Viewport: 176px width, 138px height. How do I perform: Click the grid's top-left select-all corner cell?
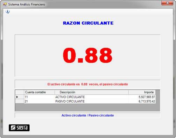point(20,92)
